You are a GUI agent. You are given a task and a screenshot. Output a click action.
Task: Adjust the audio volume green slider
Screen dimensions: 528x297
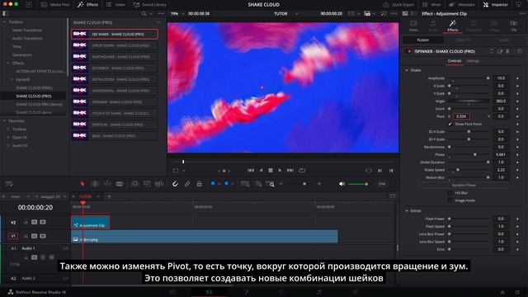click(x=357, y=184)
